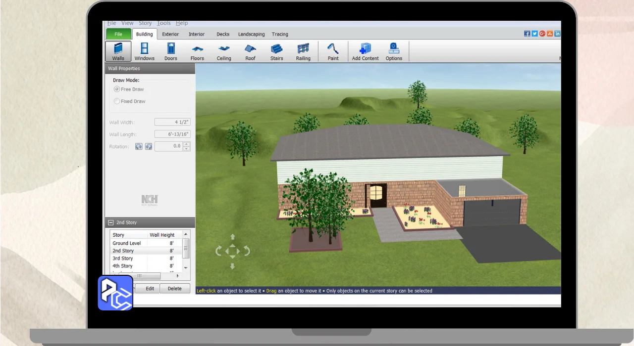The width and height of the screenshot is (634, 346).
Task: Select the Windows tool
Action: point(145,51)
